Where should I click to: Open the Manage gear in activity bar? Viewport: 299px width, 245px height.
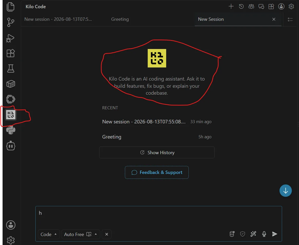coord(11,240)
